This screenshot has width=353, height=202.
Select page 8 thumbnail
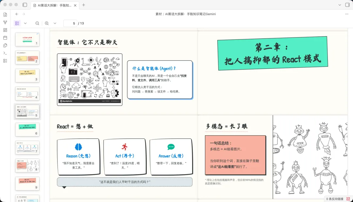(27, 166)
